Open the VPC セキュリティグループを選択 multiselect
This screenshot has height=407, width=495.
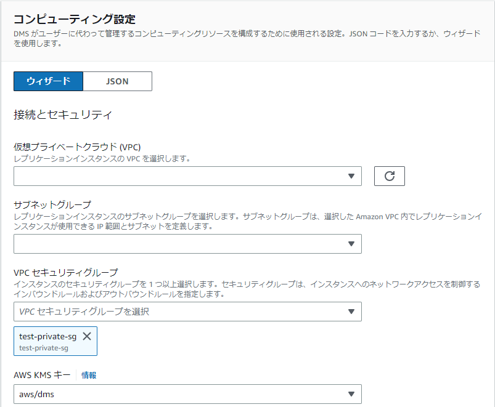187,312
